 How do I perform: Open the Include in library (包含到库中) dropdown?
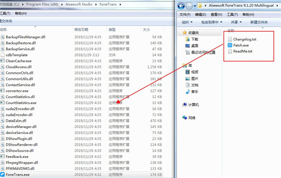tap(212, 22)
